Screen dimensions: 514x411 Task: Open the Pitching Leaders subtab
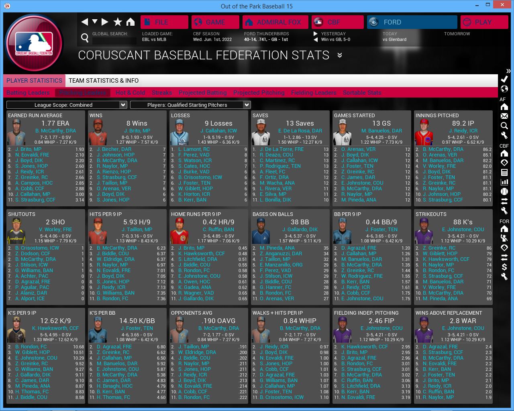[82, 93]
